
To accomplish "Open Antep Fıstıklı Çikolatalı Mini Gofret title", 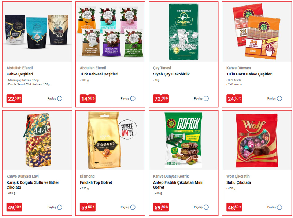I will coord(178,185).
